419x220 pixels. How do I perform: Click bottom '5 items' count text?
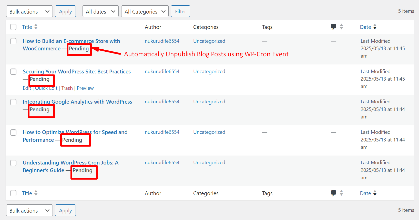[x=406, y=210]
